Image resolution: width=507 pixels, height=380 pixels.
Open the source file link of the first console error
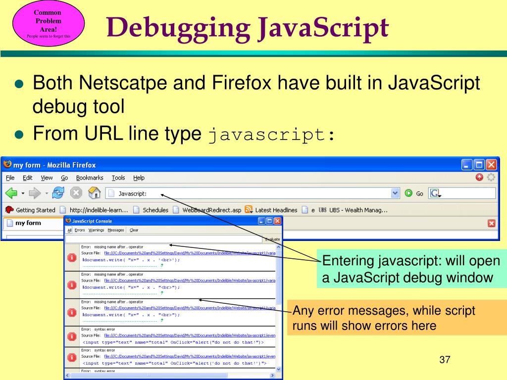pyautogui.click(x=190, y=253)
